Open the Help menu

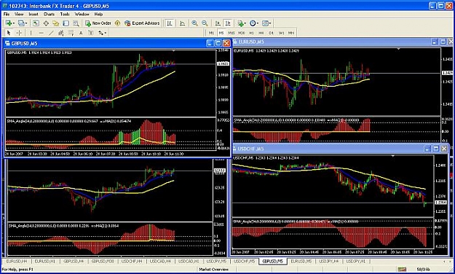[x=98, y=14]
